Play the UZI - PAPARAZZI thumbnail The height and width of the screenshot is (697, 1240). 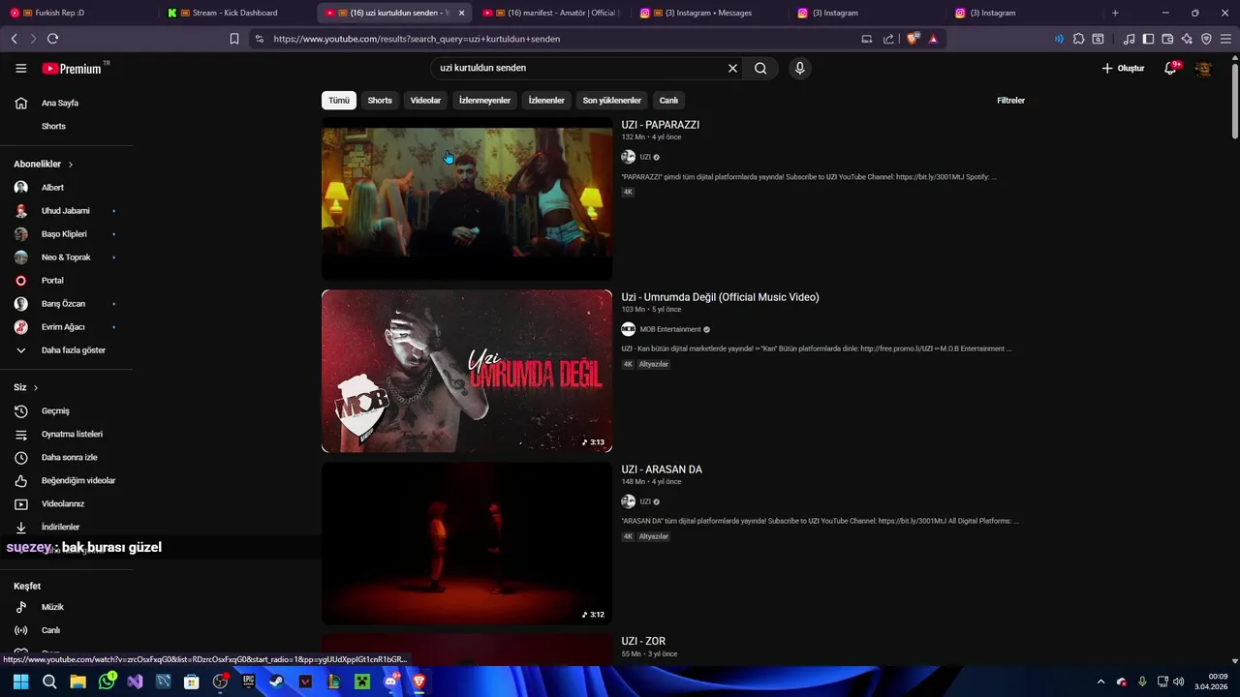coord(467,199)
